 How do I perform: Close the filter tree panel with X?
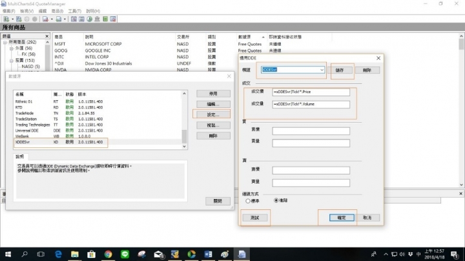[x=47, y=36]
